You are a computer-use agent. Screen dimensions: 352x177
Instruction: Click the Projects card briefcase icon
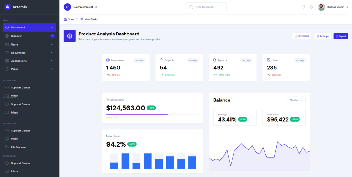coord(161,60)
